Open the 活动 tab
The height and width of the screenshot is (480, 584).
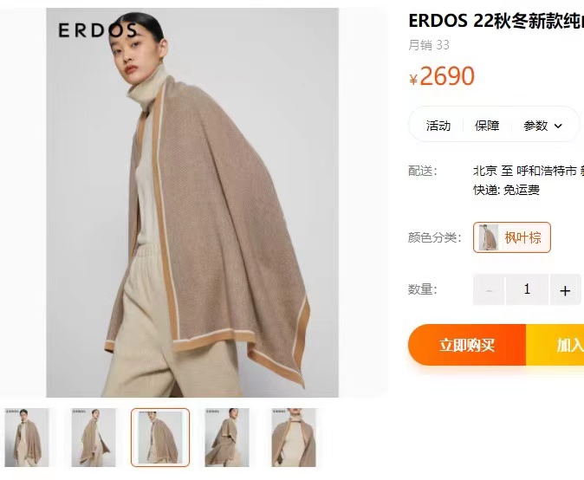click(x=438, y=126)
